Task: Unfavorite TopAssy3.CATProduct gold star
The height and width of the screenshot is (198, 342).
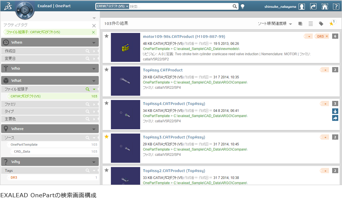Action: coord(106,137)
